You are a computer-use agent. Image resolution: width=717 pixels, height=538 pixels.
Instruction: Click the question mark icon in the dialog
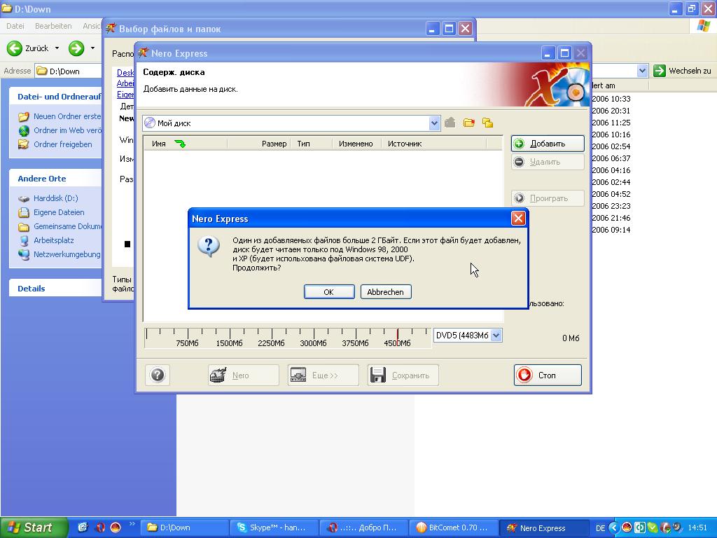pos(209,247)
